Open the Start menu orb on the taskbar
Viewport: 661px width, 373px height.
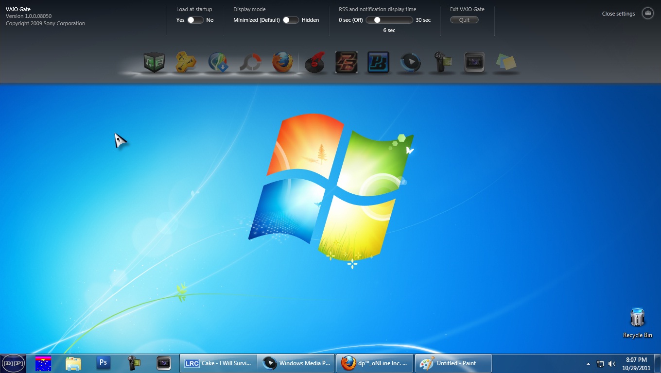click(13, 363)
